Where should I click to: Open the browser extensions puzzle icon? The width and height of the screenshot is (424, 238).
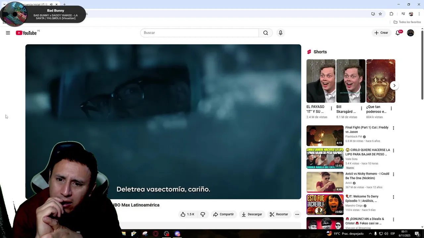click(392, 14)
